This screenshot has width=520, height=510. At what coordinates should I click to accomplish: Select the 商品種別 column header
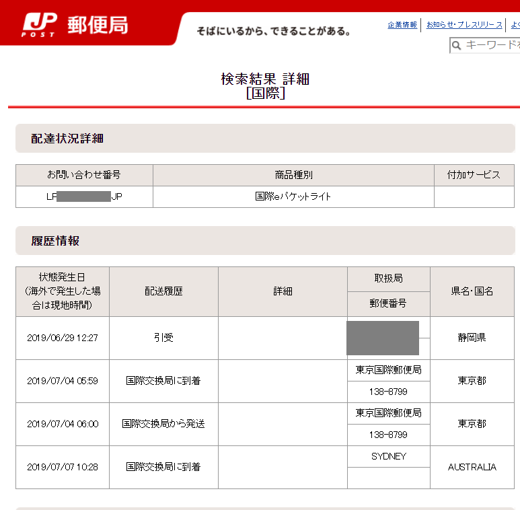coord(293,175)
